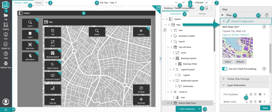This screenshot has width=272, height=112.
Task: Select the Layers component on canvas taskbar
Action: click(30, 35)
